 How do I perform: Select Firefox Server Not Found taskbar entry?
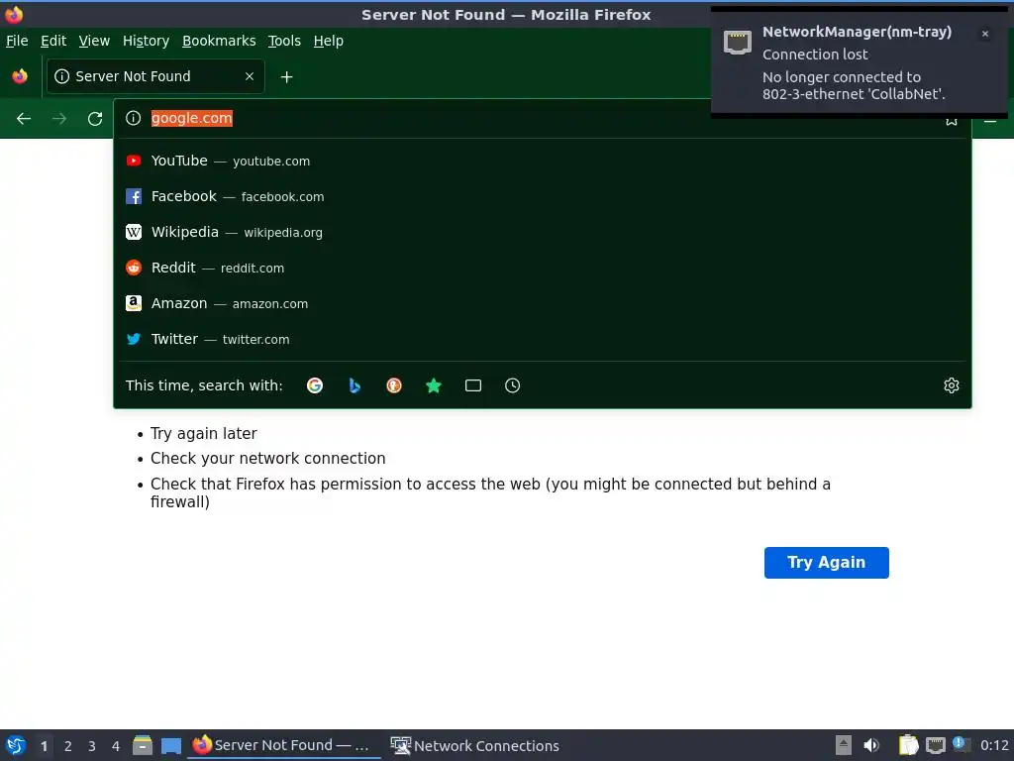click(283, 745)
